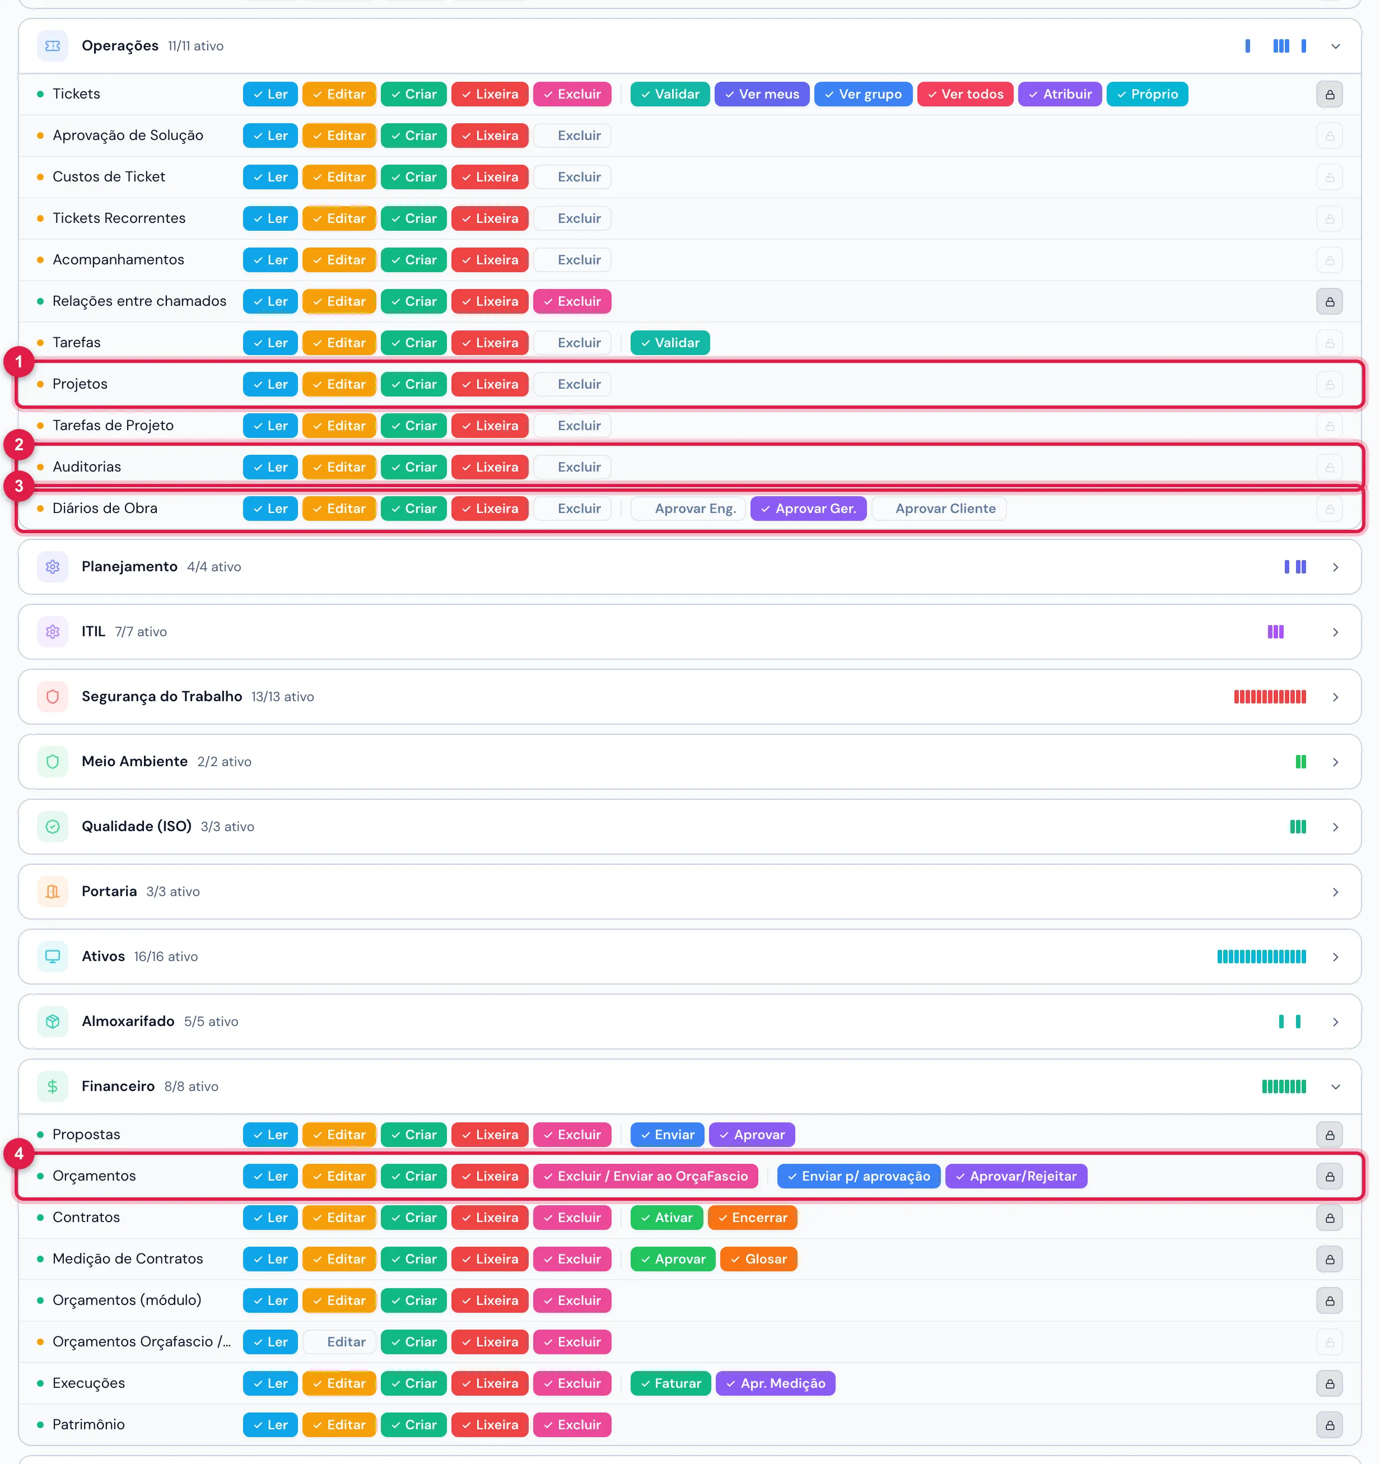This screenshot has height=1464, width=1380.
Task: Enable Aprovar Cliente for Diários de Obra
Action: (x=939, y=509)
